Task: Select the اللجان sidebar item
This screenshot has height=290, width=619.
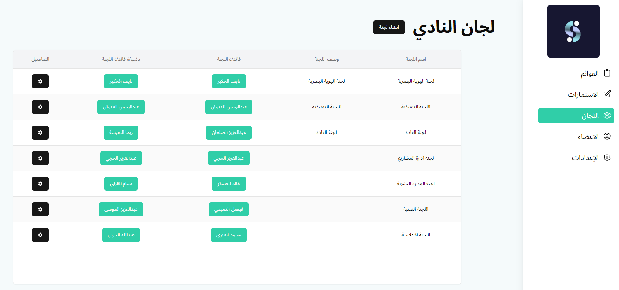Action: click(x=576, y=116)
